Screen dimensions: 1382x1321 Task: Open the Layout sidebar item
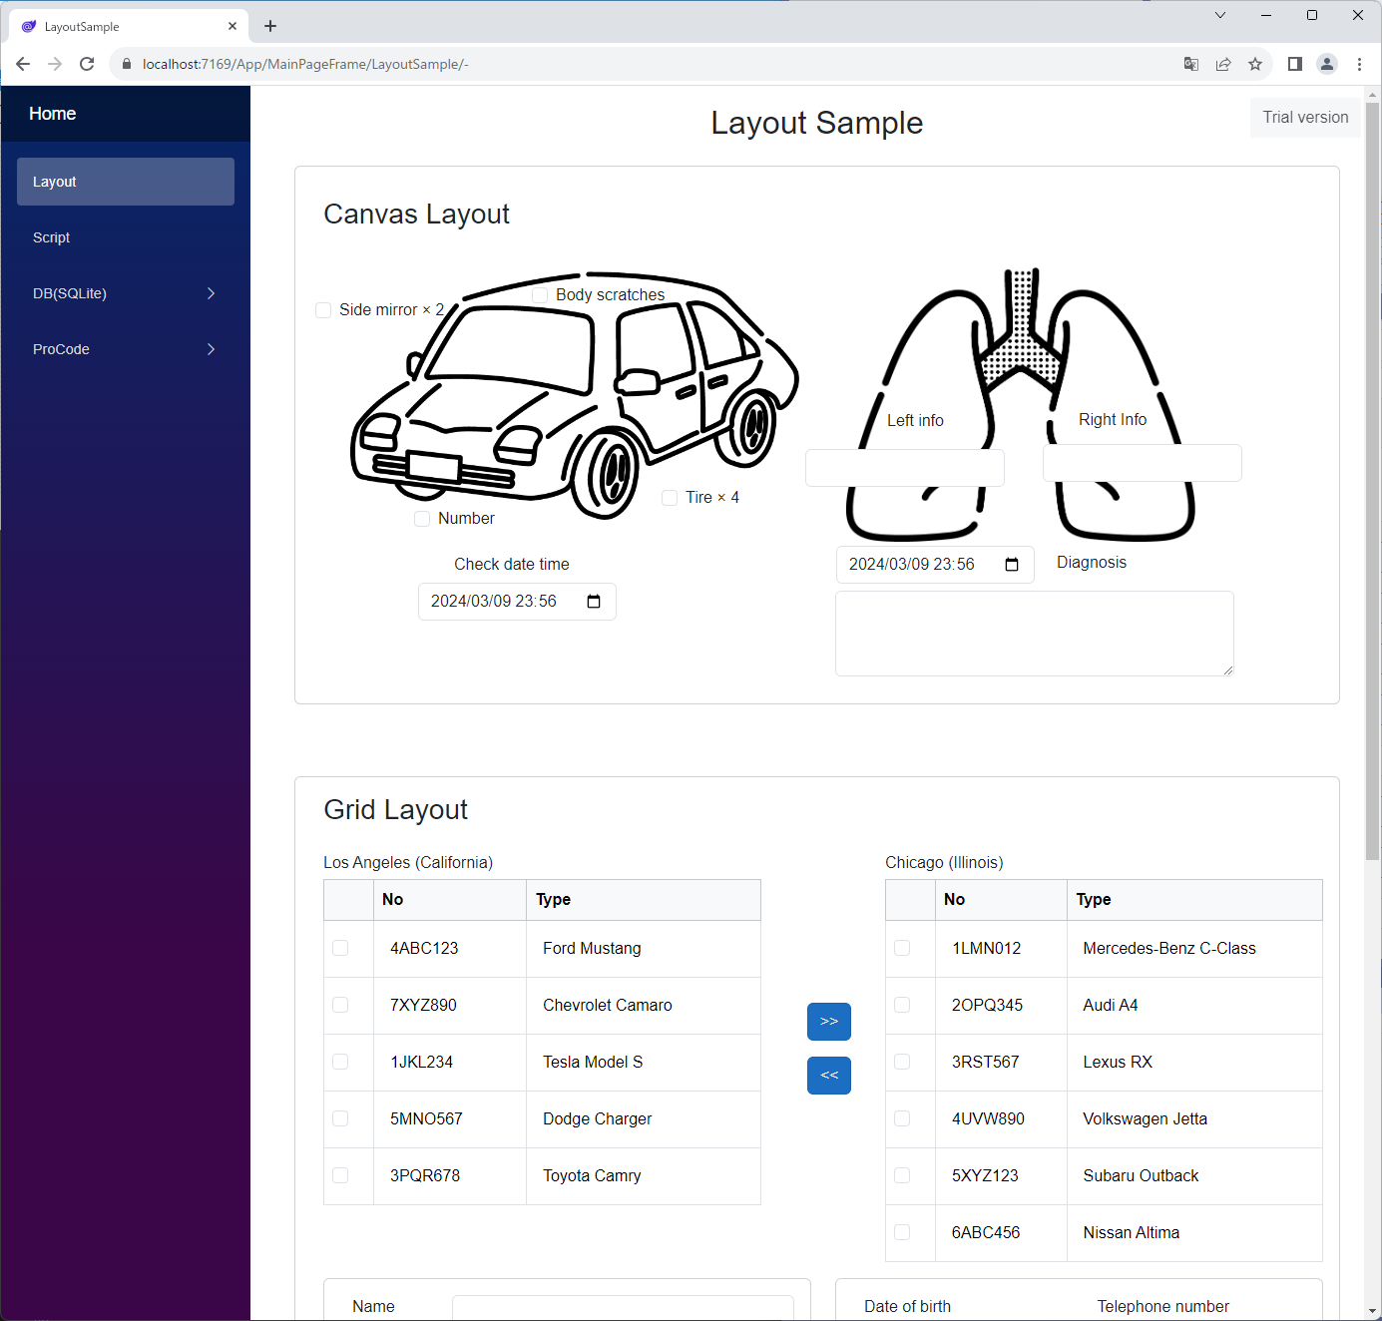click(125, 182)
